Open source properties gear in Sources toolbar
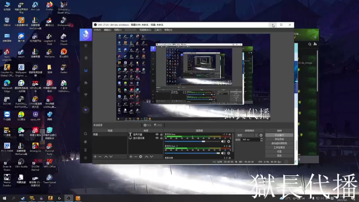The image size is (359, 202). pos(140,157)
